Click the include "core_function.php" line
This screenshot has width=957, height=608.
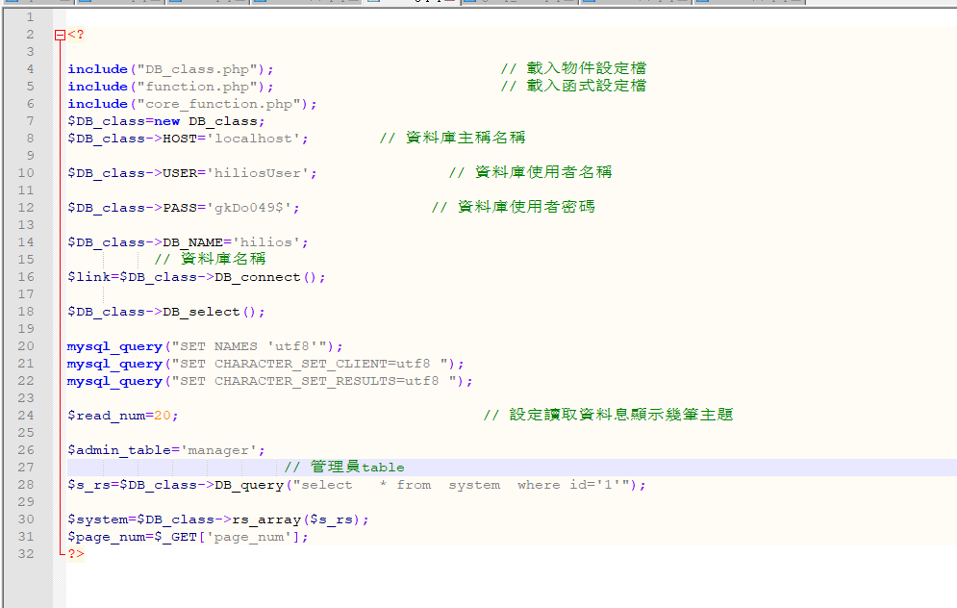[192, 104]
